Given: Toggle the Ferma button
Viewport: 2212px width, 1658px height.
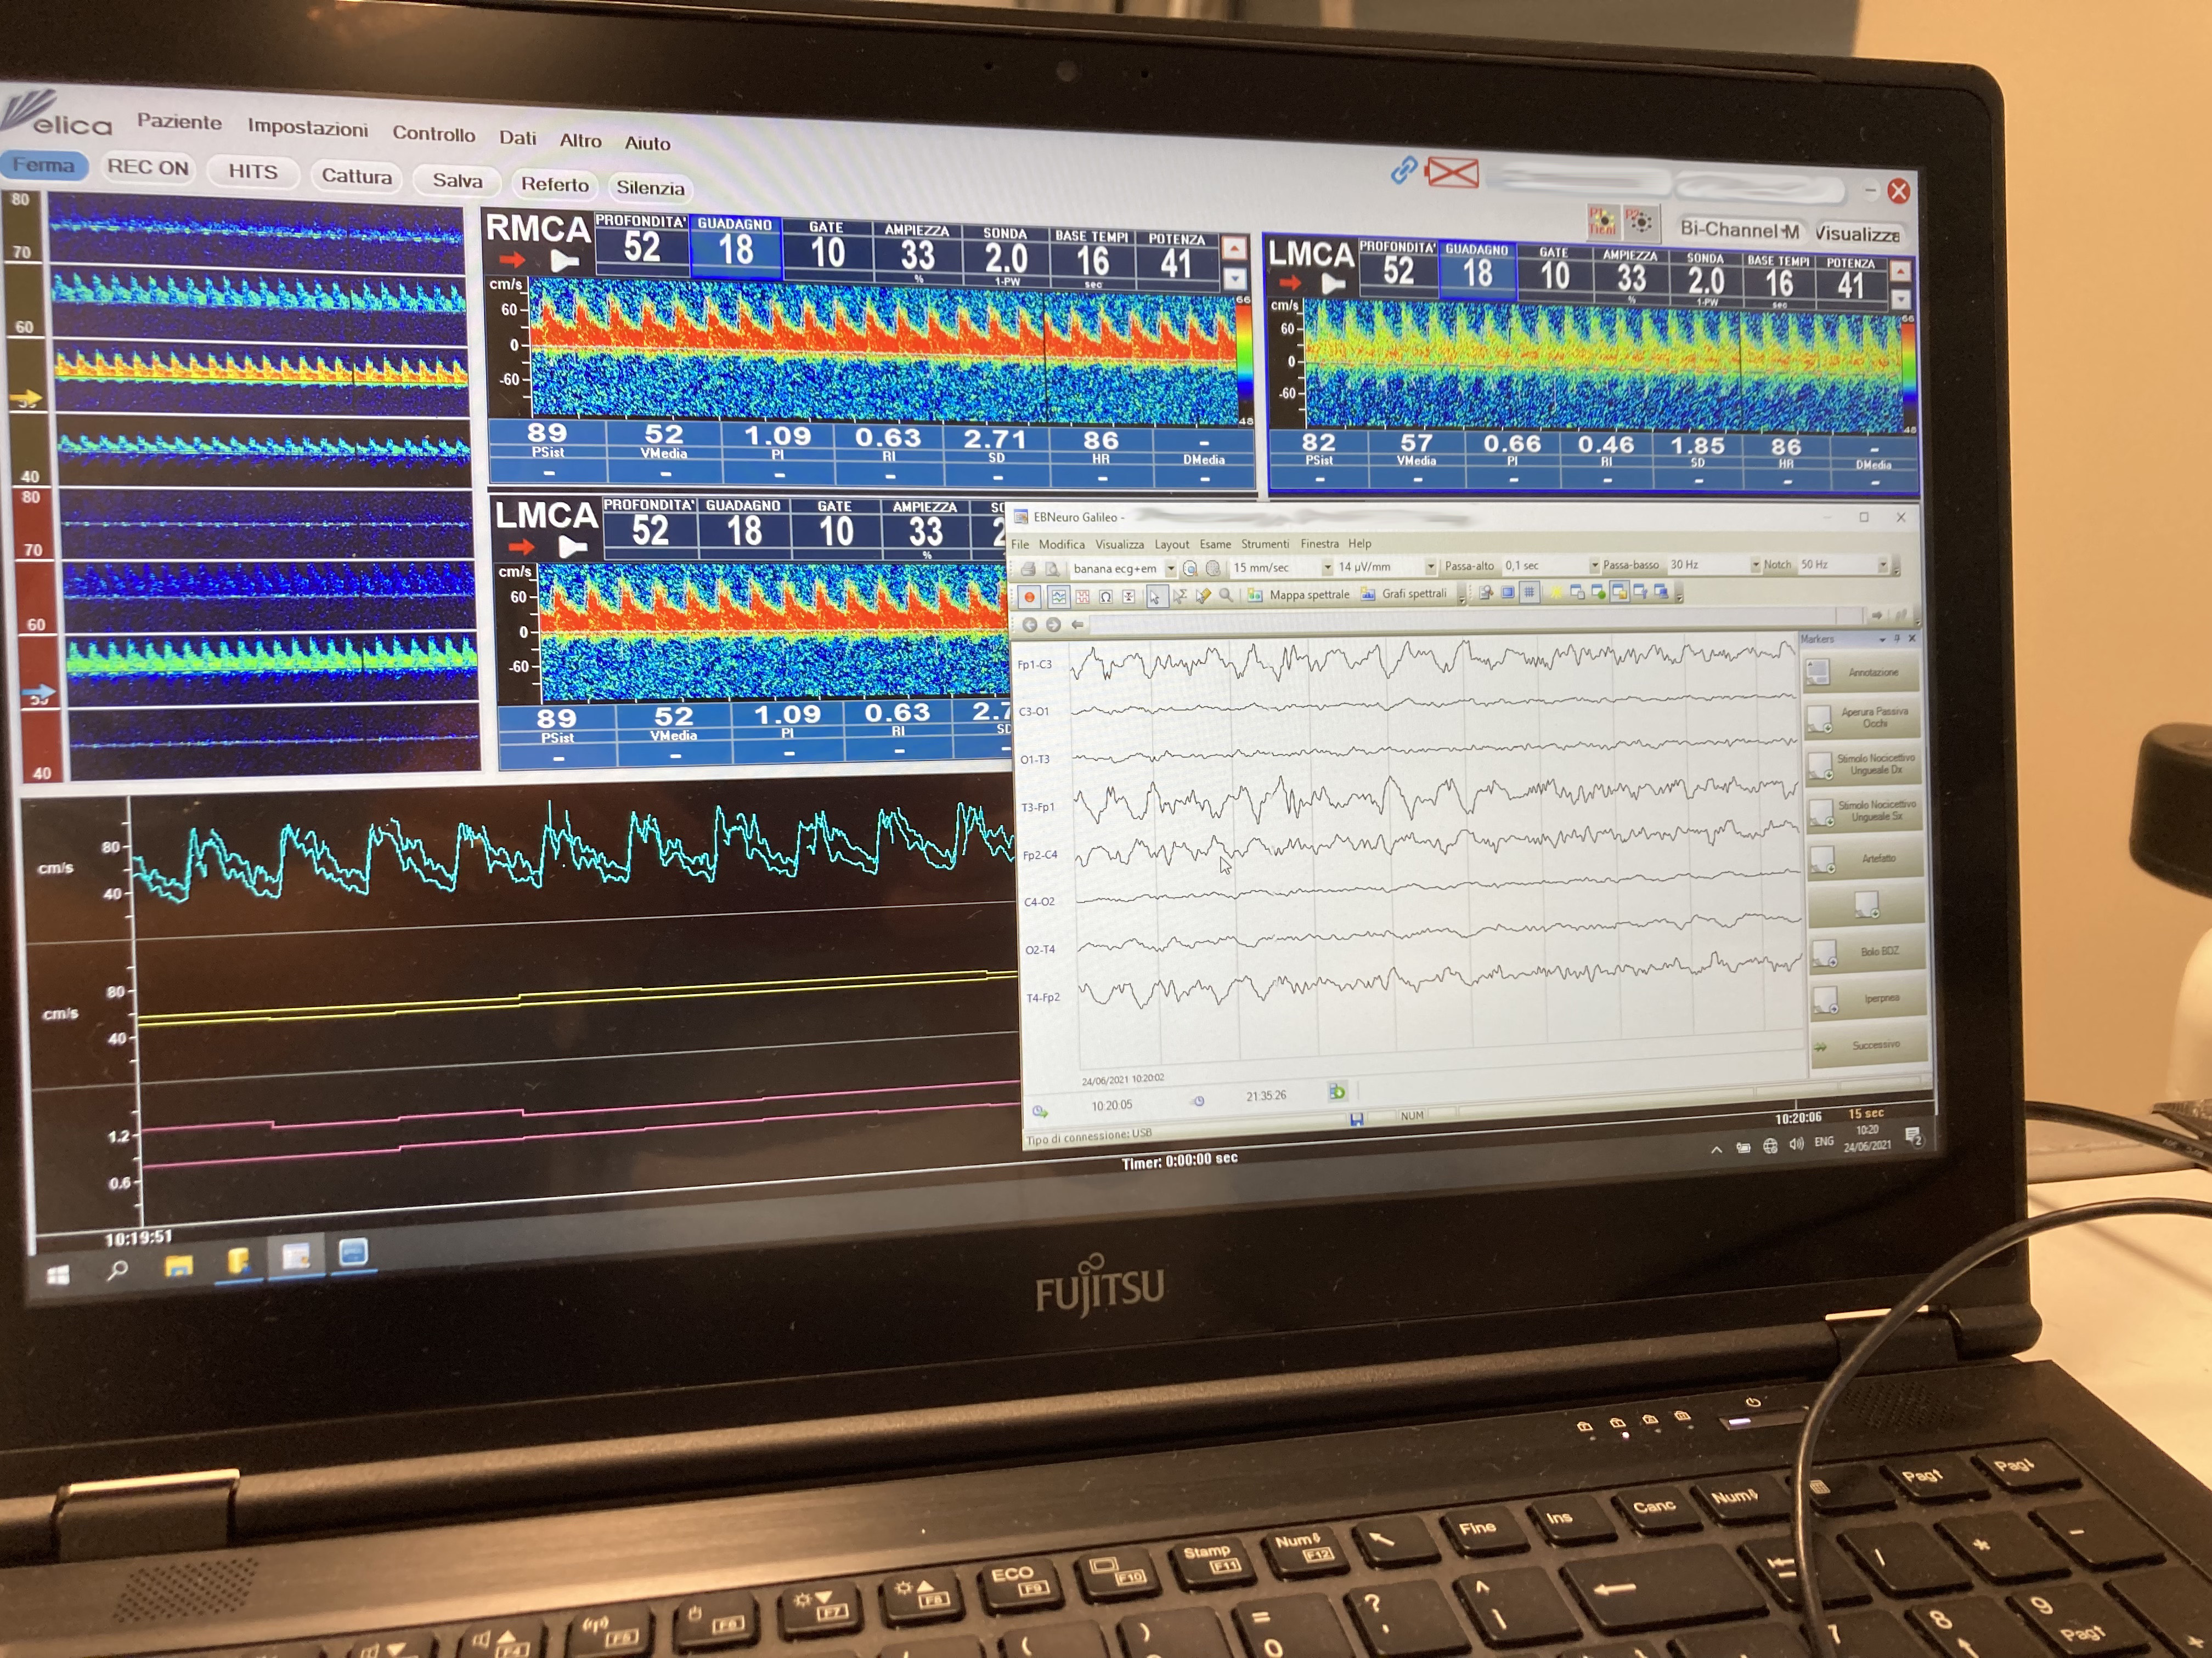Looking at the screenshot, I should tap(44, 165).
